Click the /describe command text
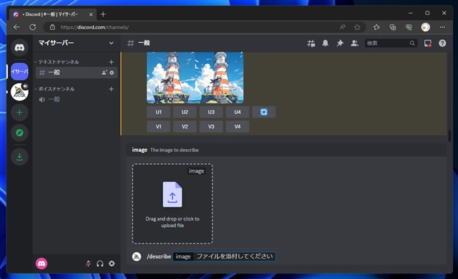 coord(159,257)
